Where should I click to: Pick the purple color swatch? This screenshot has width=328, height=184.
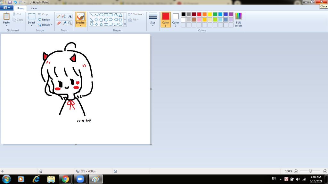231,14
